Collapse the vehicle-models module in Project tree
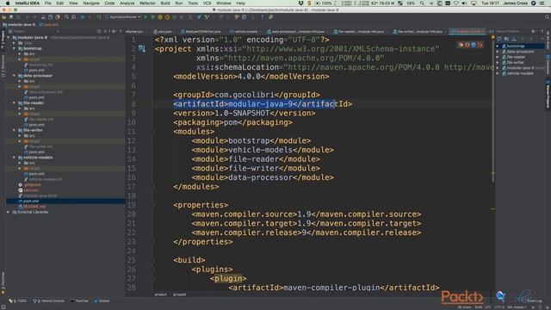Image resolution: width=551 pixels, height=310 pixels. [14, 158]
